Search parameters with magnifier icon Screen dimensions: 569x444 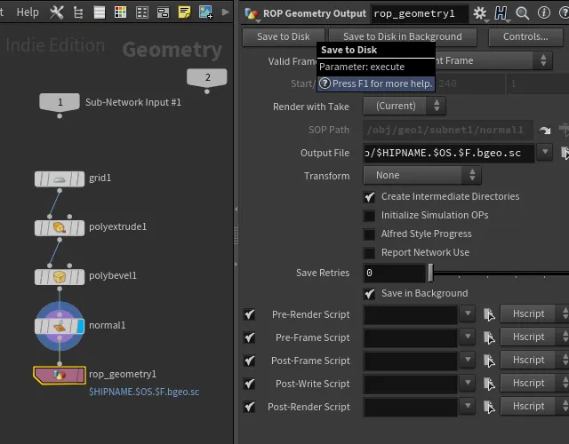[522, 13]
